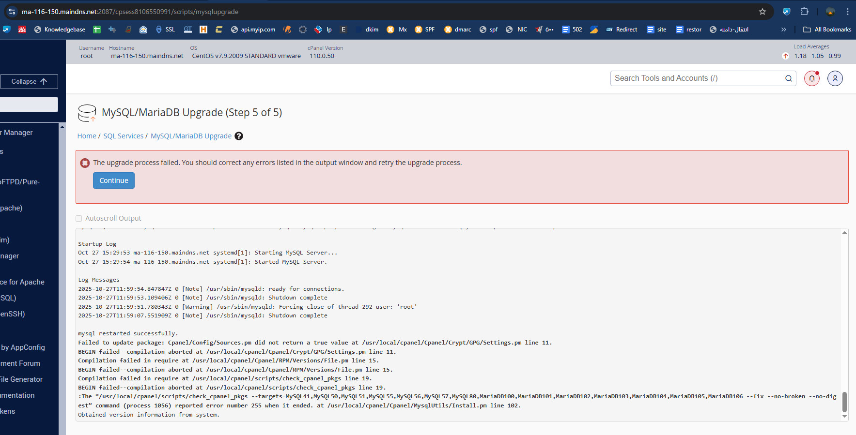Bookmark this page with the star icon
Screen dimensions: 856x435
(x=762, y=12)
